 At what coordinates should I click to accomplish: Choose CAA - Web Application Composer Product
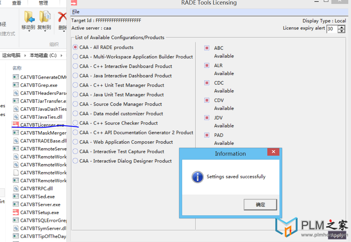coord(76,142)
